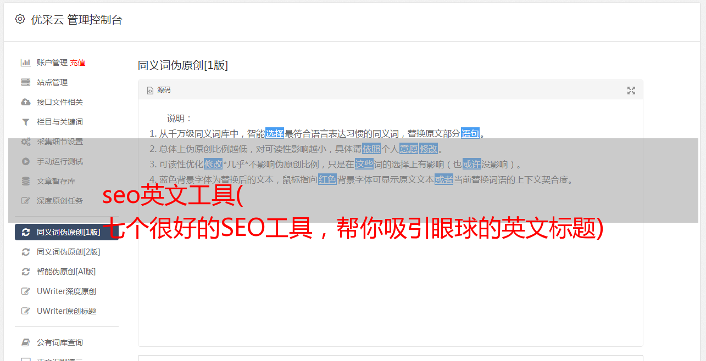
Task: Click the highlighted word 选择 in the text
Action: tap(275, 133)
